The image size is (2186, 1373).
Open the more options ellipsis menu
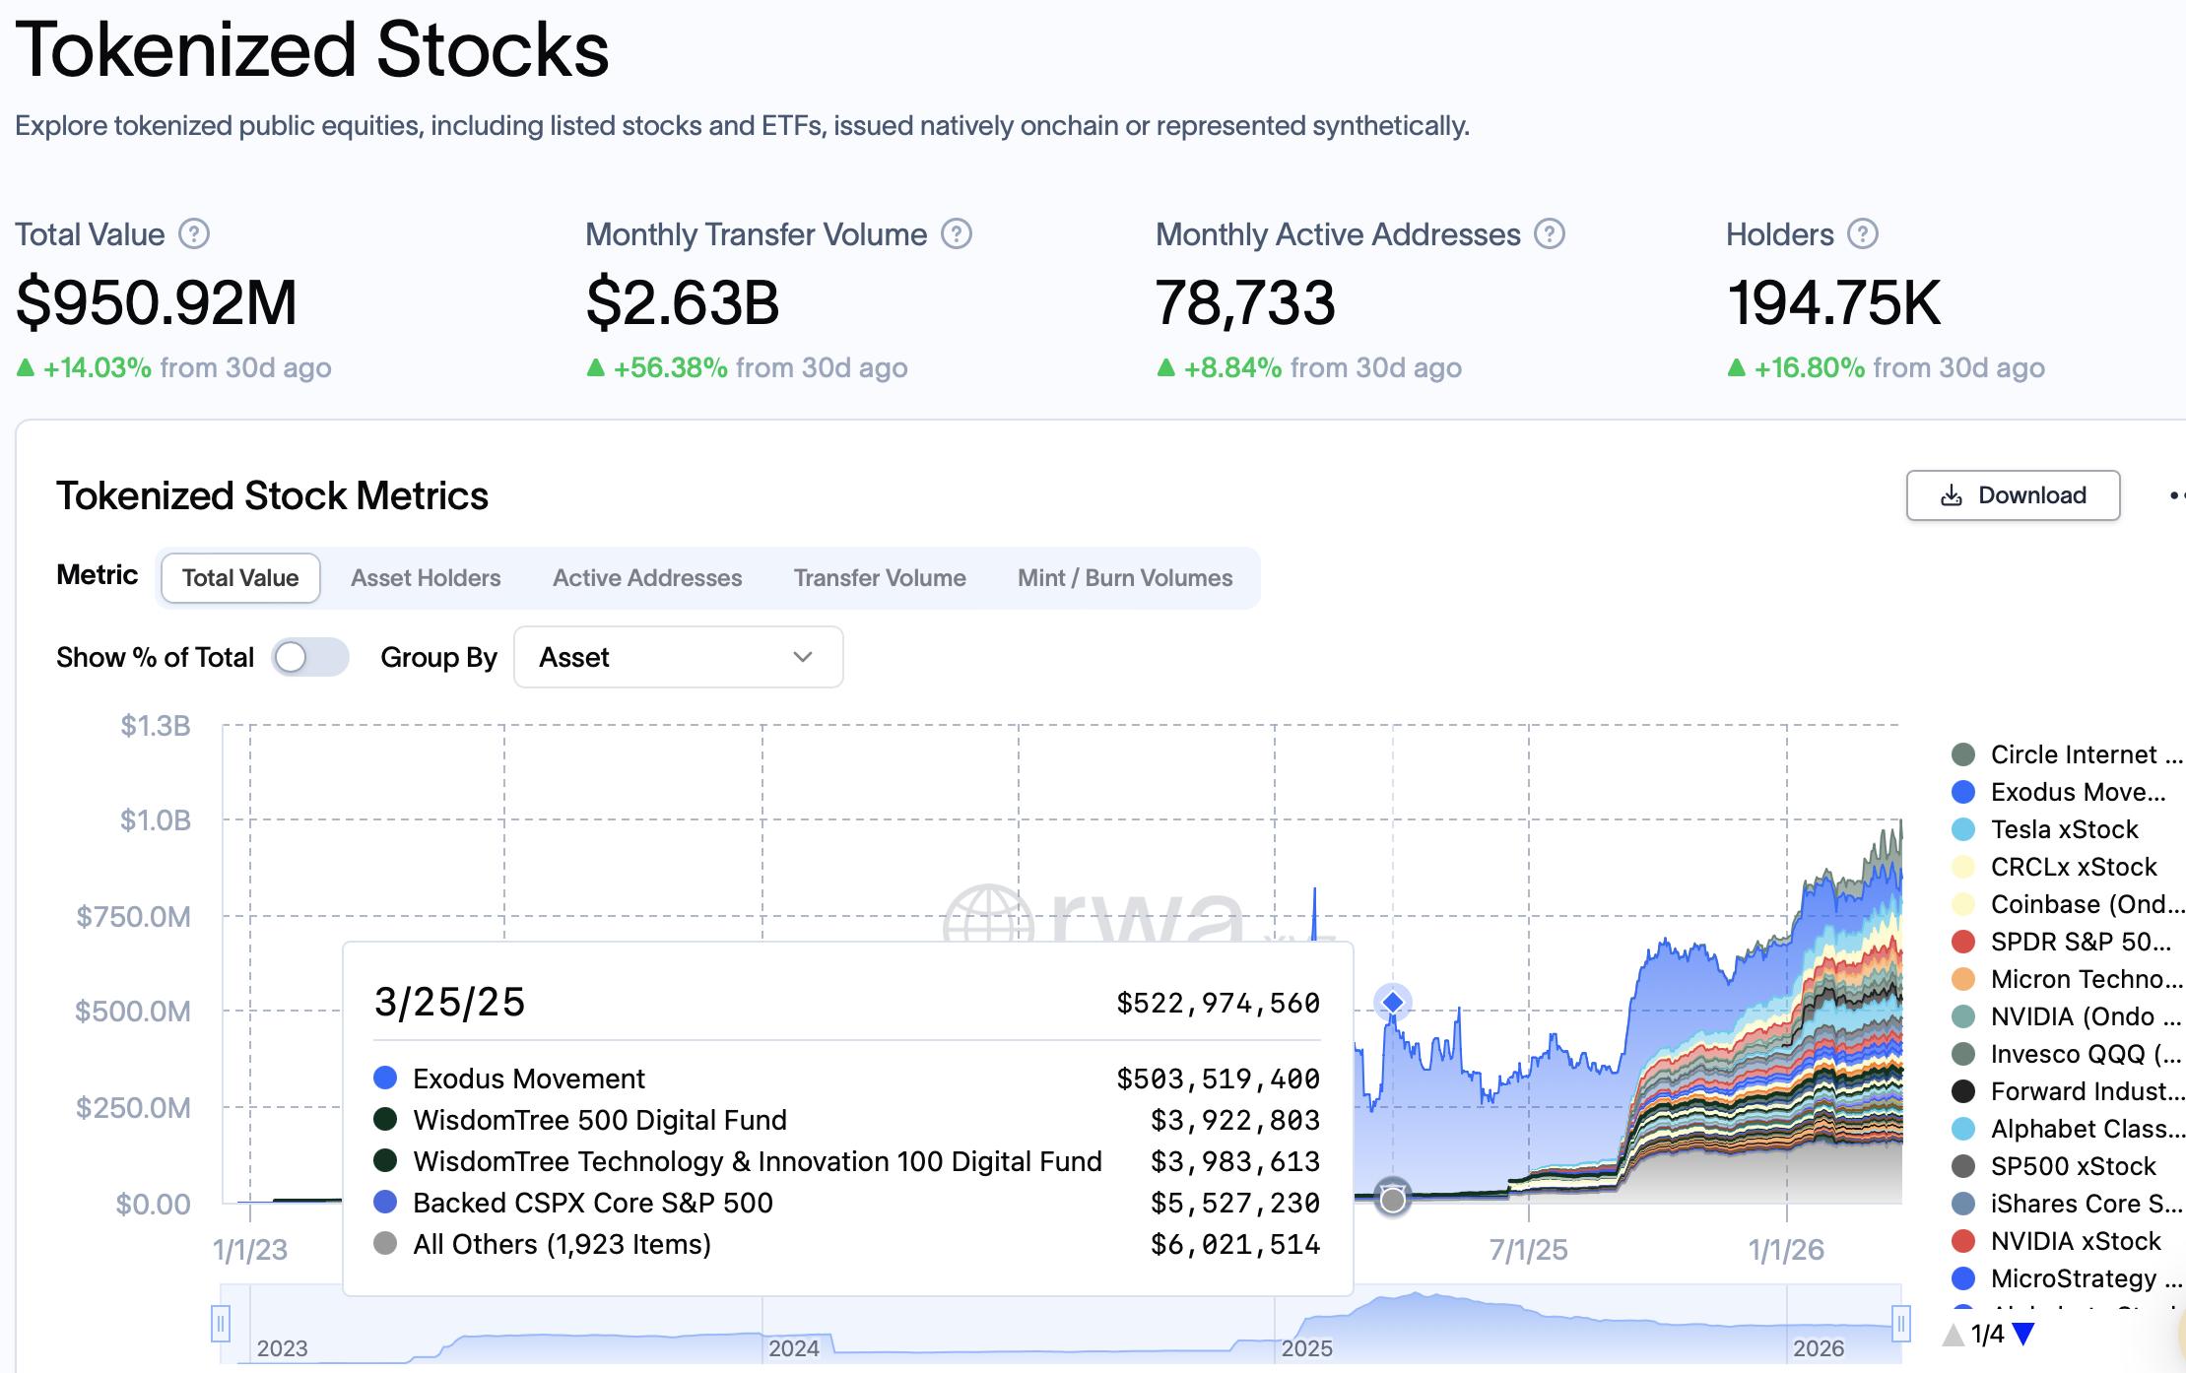click(x=2175, y=495)
